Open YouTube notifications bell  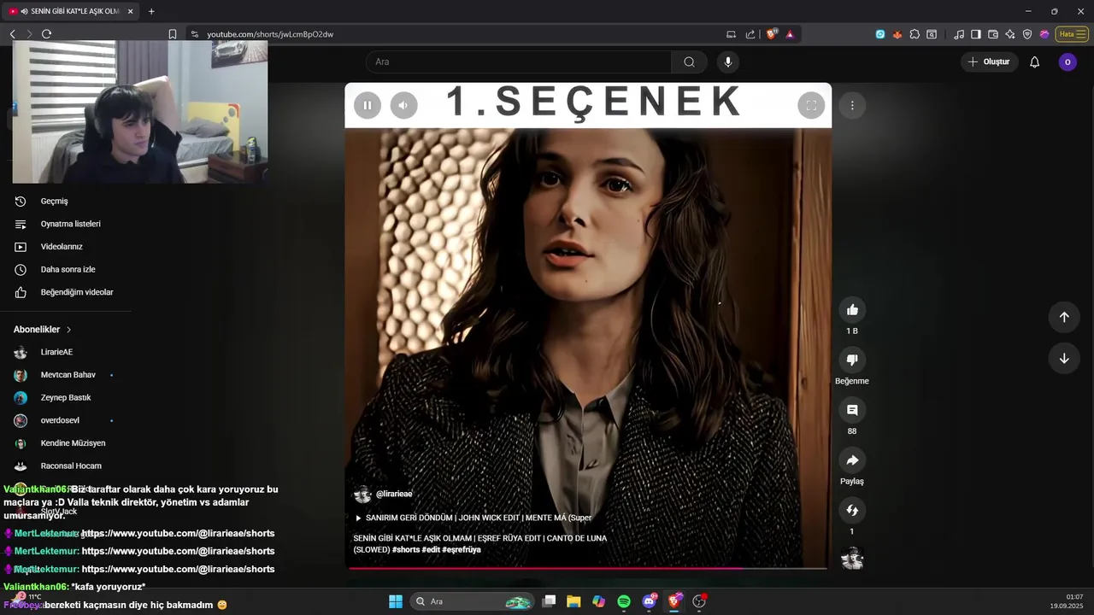click(x=1034, y=61)
